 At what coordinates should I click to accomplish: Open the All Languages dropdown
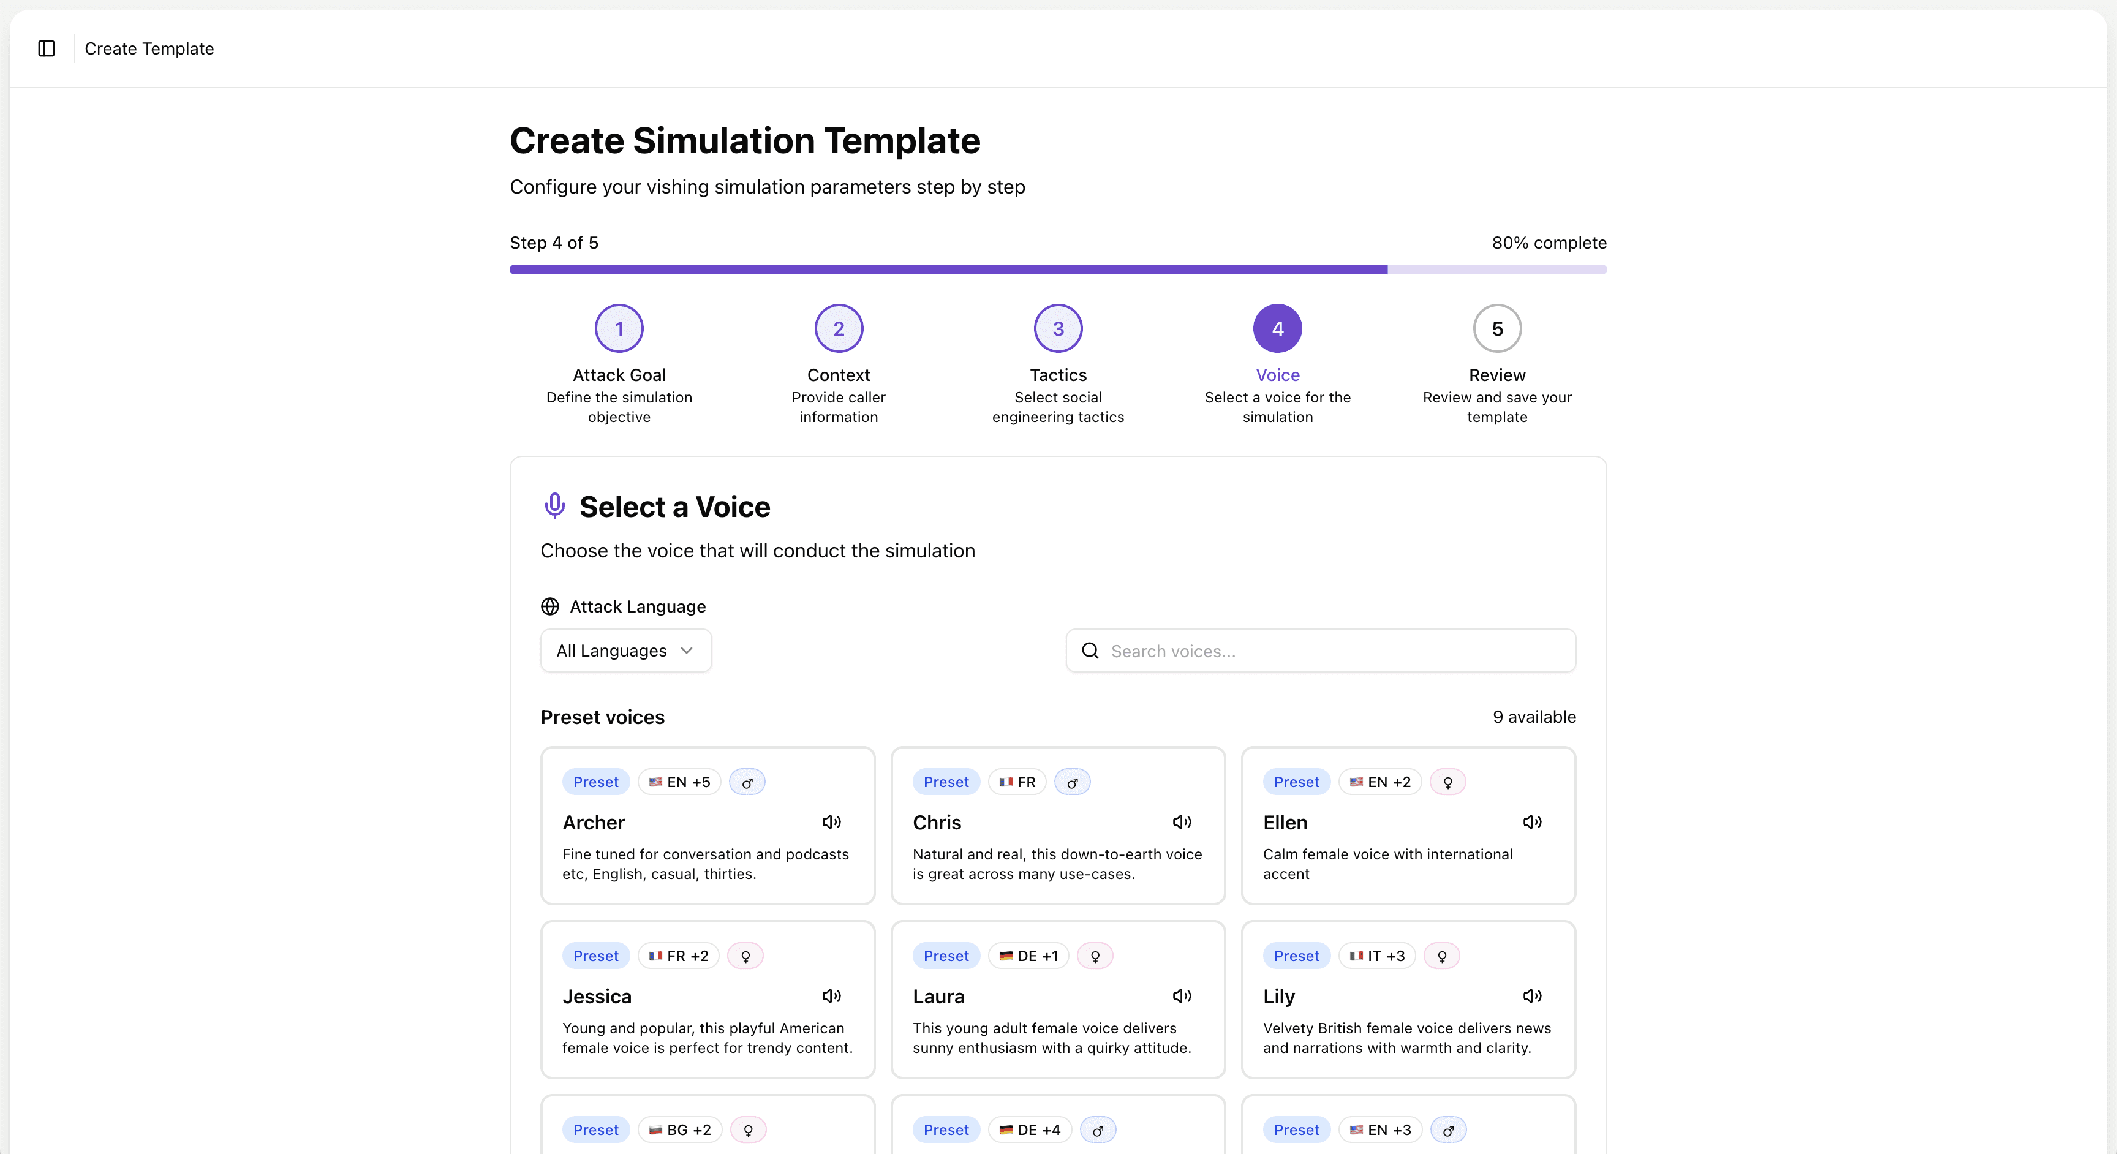click(x=625, y=651)
